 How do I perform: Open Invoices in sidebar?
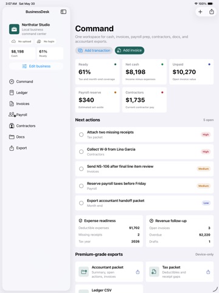pos(36,104)
